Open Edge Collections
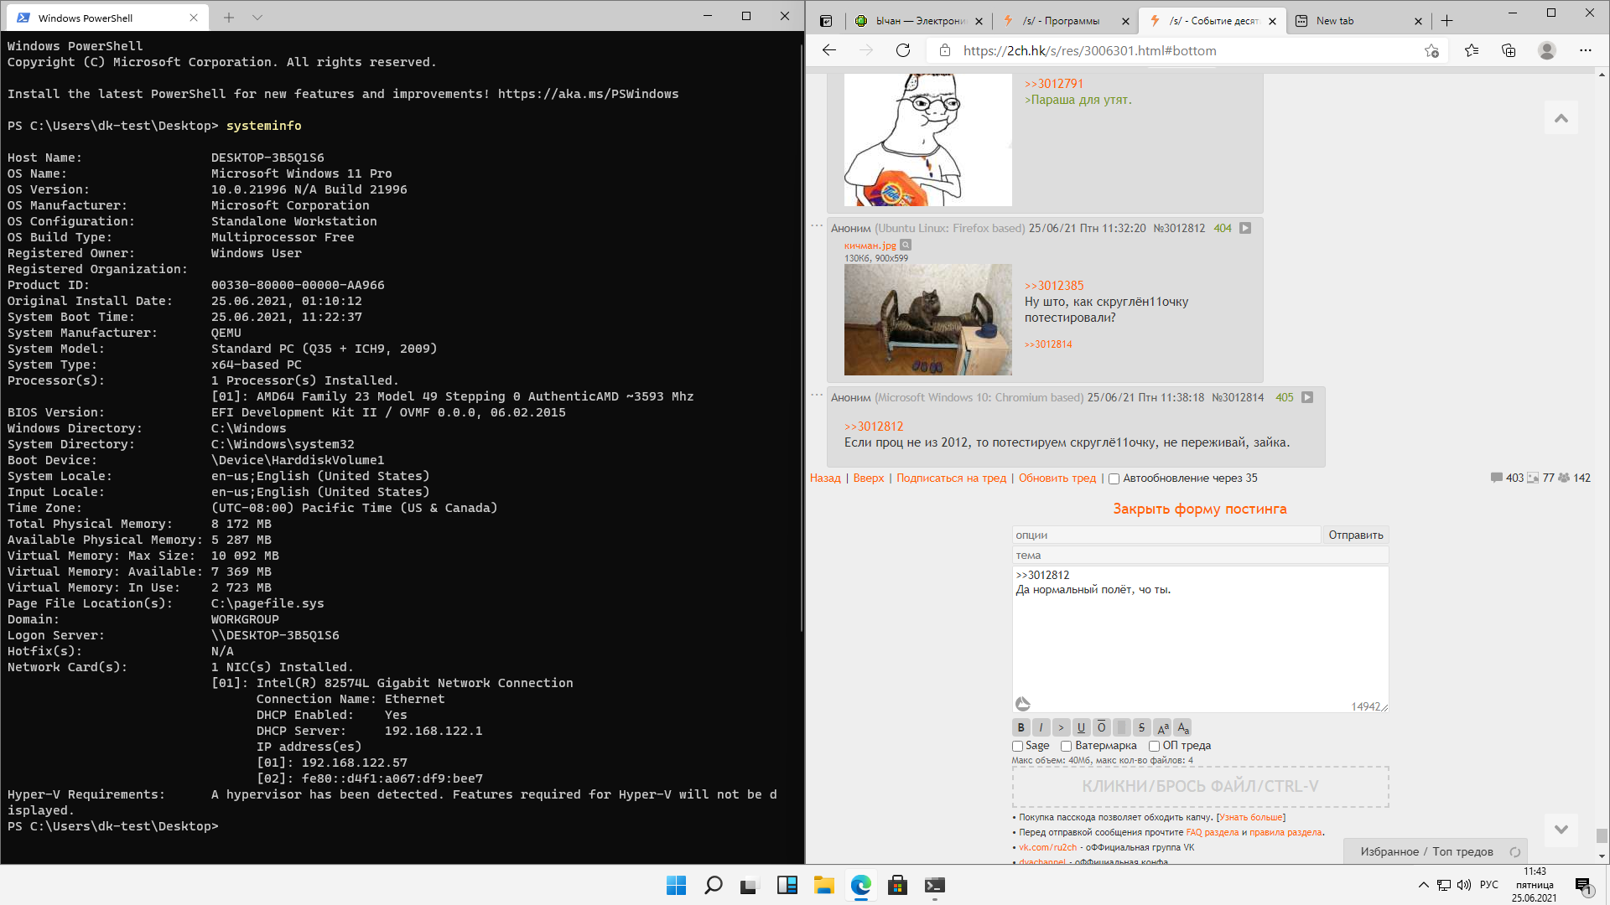 click(1509, 50)
